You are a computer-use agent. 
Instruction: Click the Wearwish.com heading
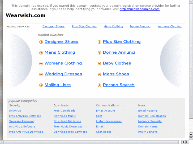point(25,15)
